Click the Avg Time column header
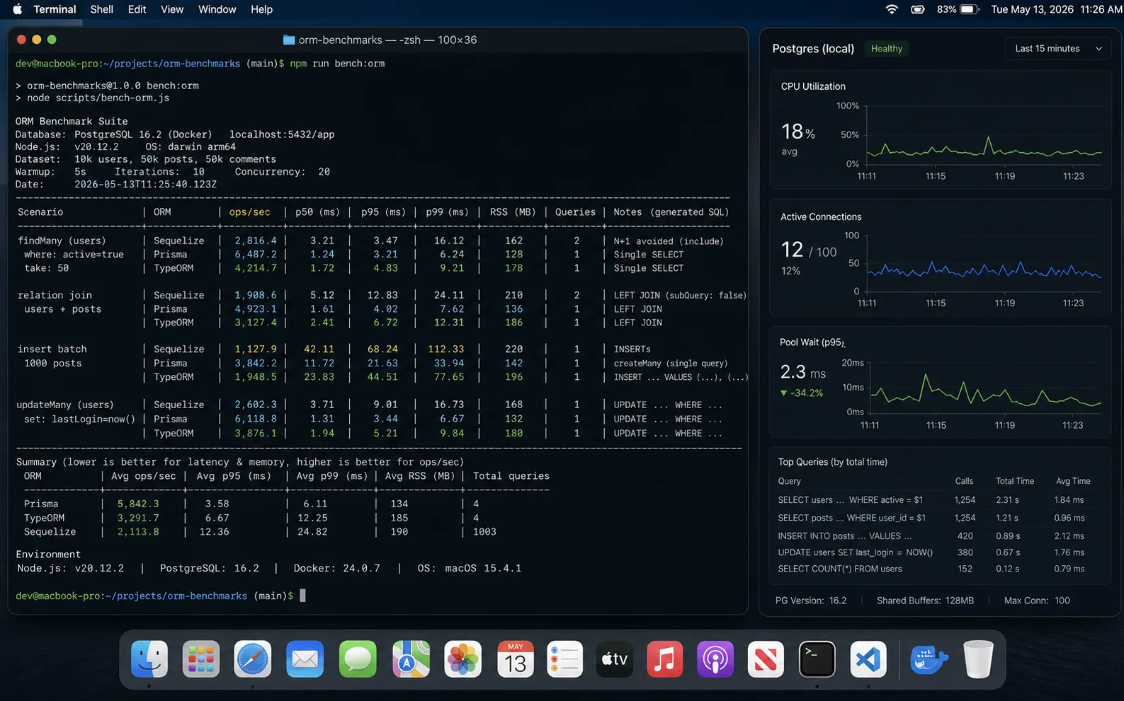 pyautogui.click(x=1073, y=481)
